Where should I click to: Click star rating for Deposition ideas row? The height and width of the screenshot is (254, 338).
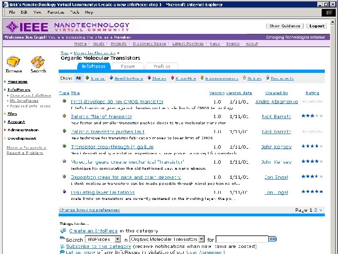tap(312, 176)
